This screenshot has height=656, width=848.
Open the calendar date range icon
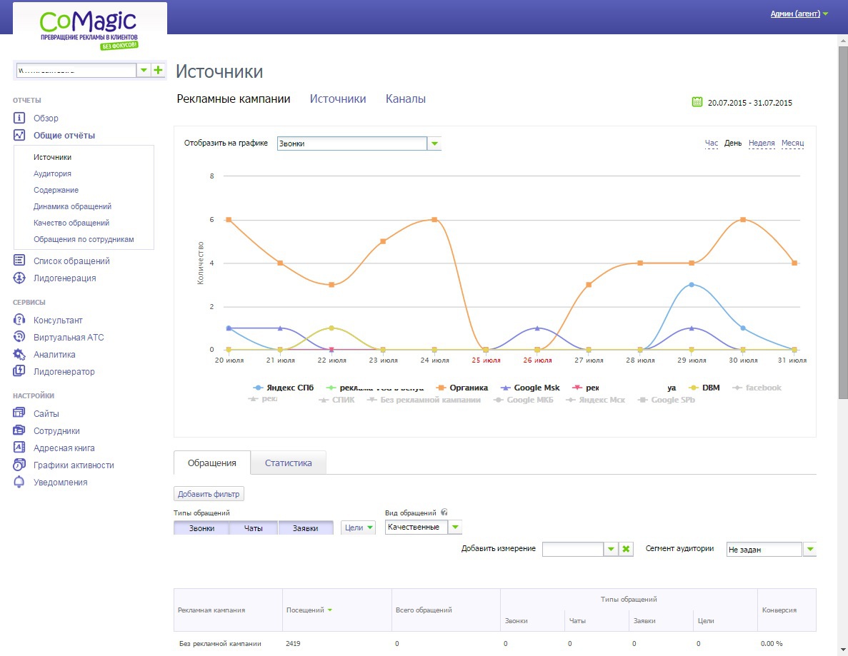tap(697, 102)
